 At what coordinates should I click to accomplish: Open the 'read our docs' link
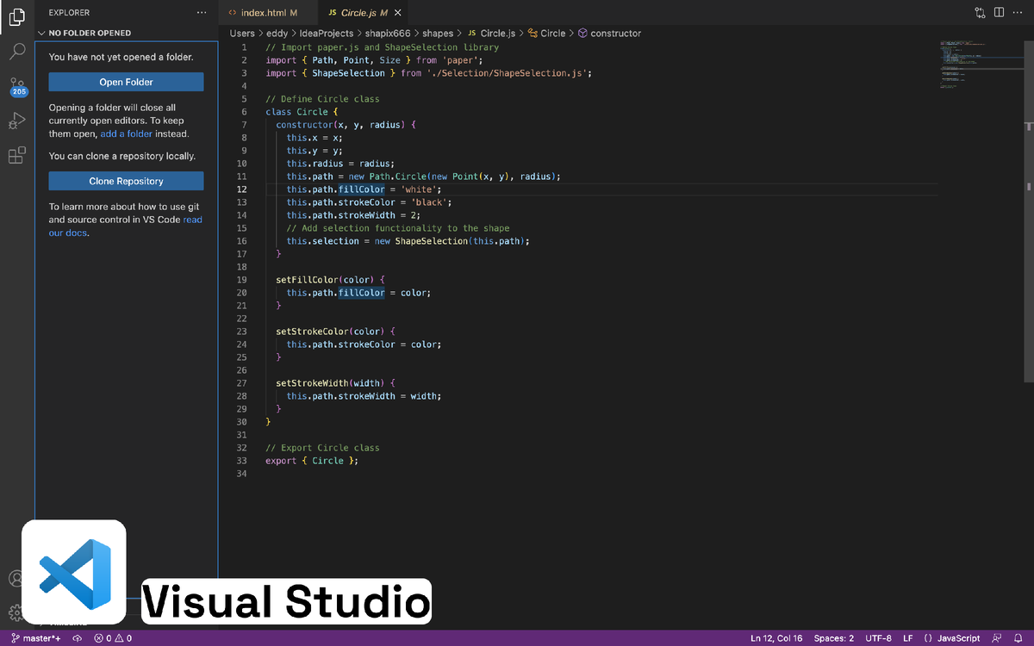pyautogui.click(x=126, y=226)
